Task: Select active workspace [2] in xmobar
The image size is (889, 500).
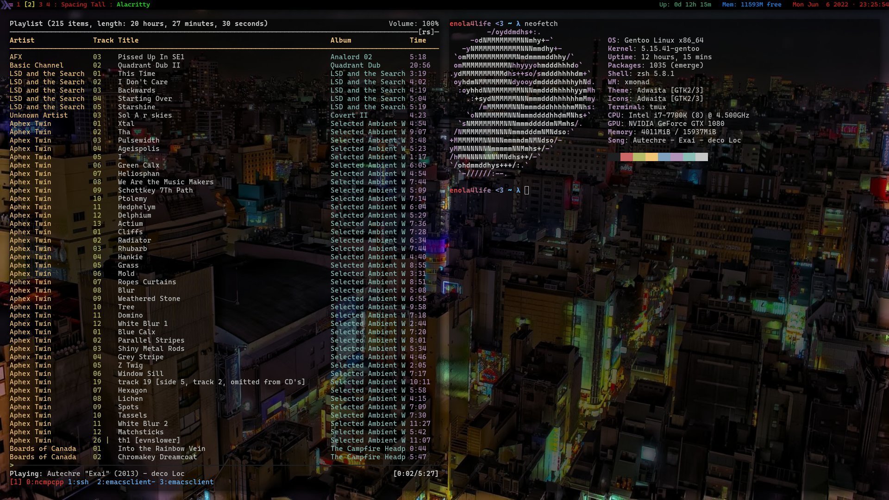Action: click(30, 5)
